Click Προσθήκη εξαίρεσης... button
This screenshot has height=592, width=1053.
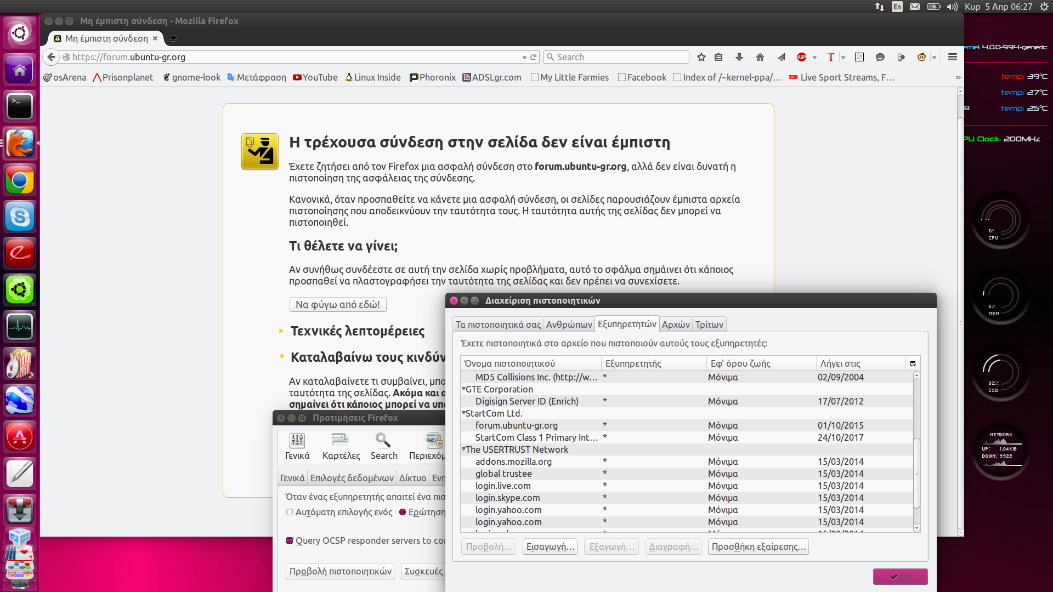click(x=758, y=547)
